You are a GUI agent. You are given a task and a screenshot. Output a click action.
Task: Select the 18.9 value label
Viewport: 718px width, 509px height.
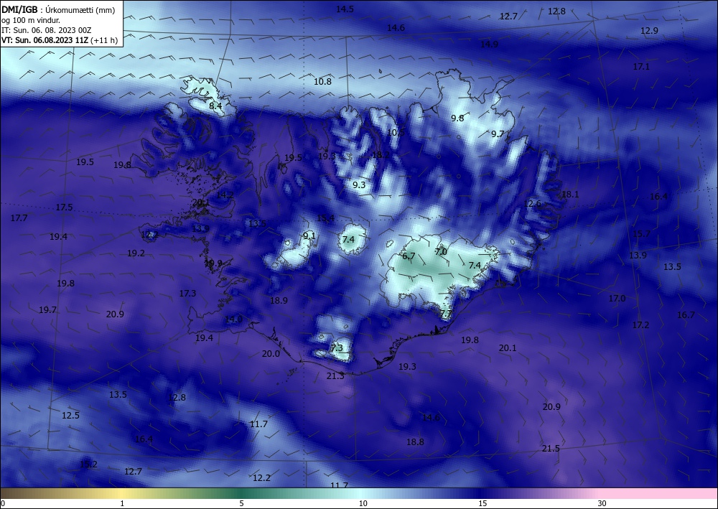click(x=279, y=301)
